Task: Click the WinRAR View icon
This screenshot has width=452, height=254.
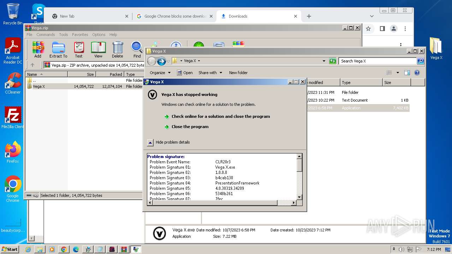Action: coord(98,49)
